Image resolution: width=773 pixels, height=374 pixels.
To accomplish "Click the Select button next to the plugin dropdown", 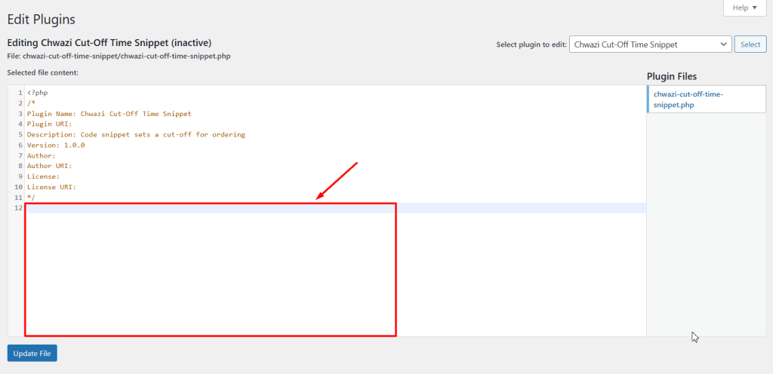I will point(750,44).
